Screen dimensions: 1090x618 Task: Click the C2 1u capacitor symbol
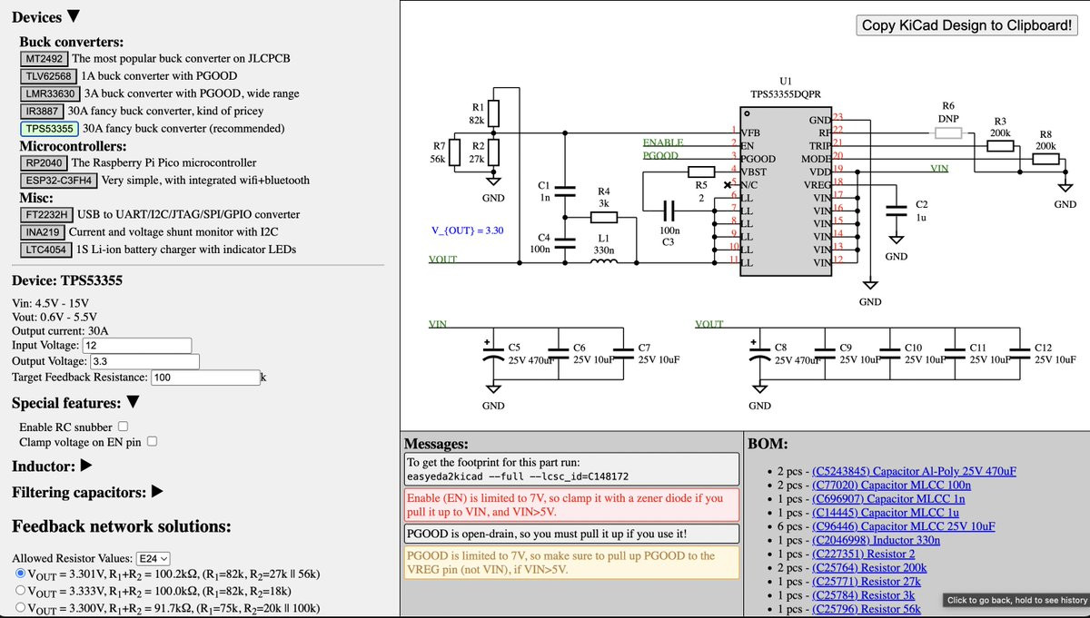point(897,210)
